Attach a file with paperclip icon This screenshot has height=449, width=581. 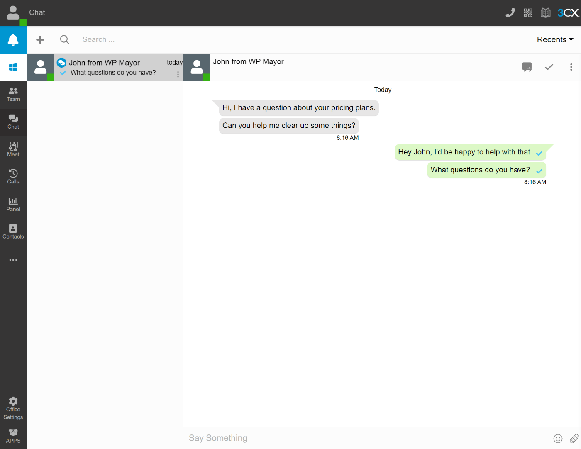574,439
